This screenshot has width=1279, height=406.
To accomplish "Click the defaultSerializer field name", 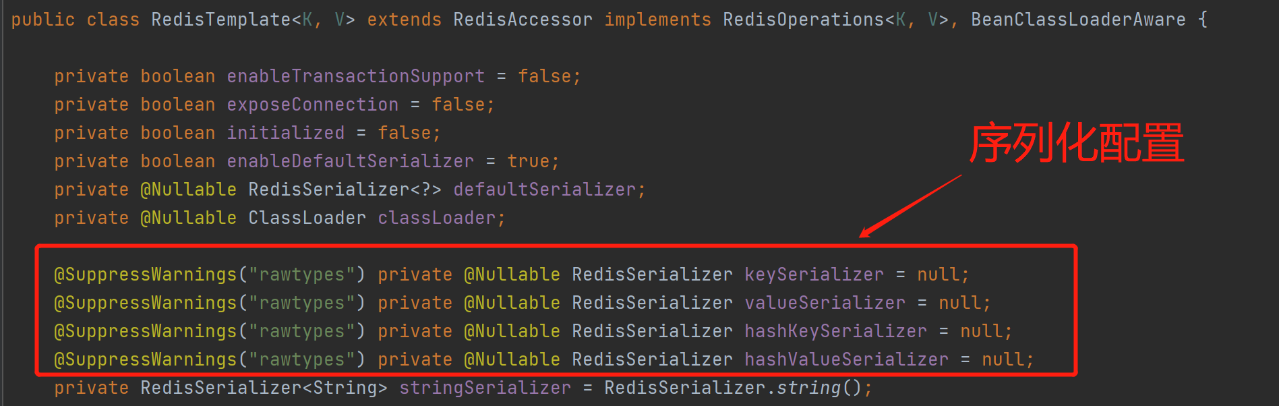I will [x=544, y=190].
